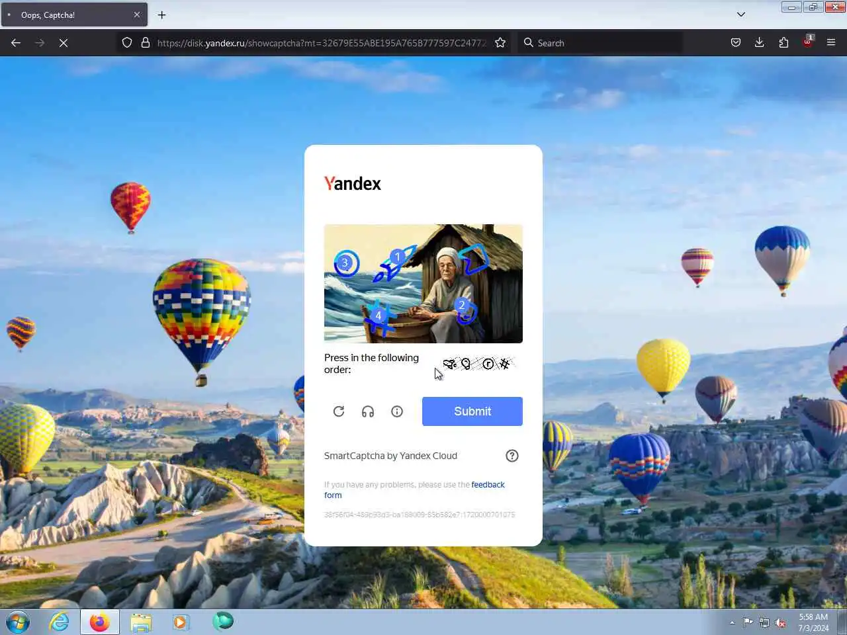Stop loading the page
847x635 pixels.
coord(64,42)
